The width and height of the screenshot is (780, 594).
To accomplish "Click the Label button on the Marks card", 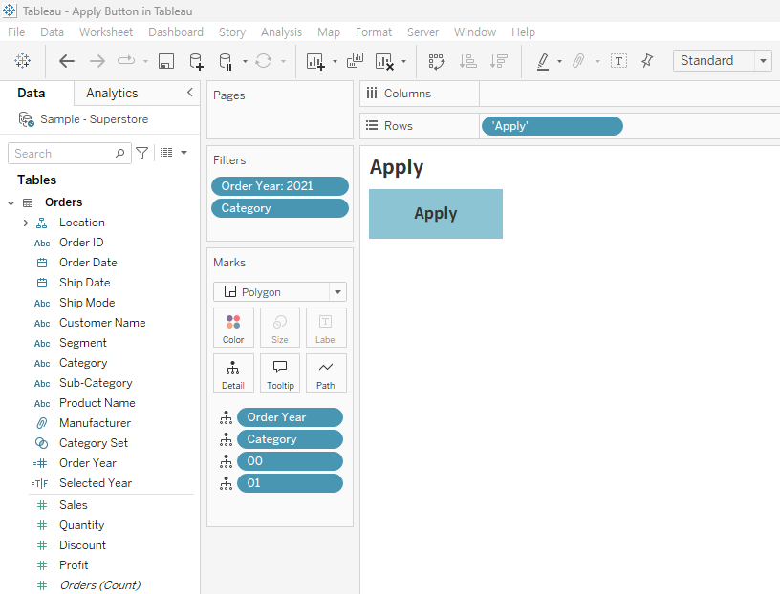I will coord(325,328).
